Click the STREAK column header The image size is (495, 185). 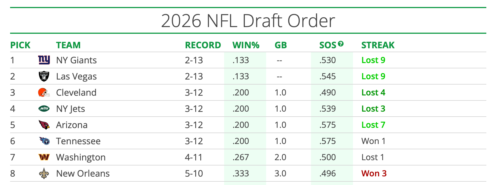(378, 45)
